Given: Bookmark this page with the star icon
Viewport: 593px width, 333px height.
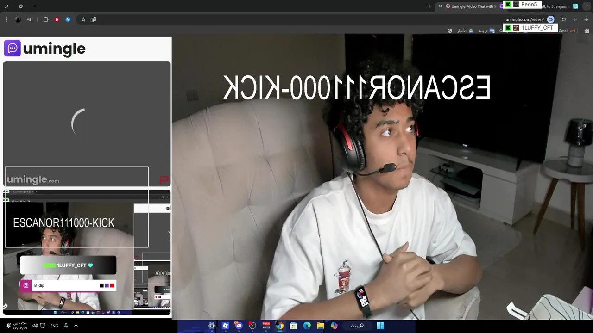Looking at the screenshot, I should point(83,19).
